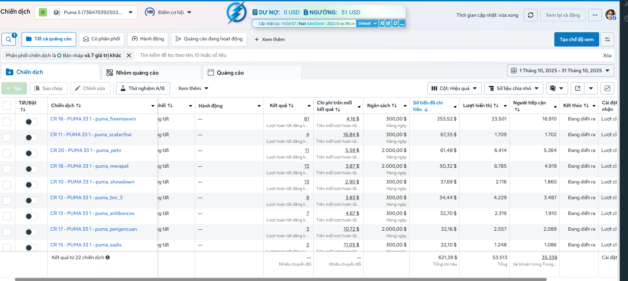Viewport: 628px width, 281px height.
Task: Click the horizontal scrollbar below the table
Action: click(280, 279)
